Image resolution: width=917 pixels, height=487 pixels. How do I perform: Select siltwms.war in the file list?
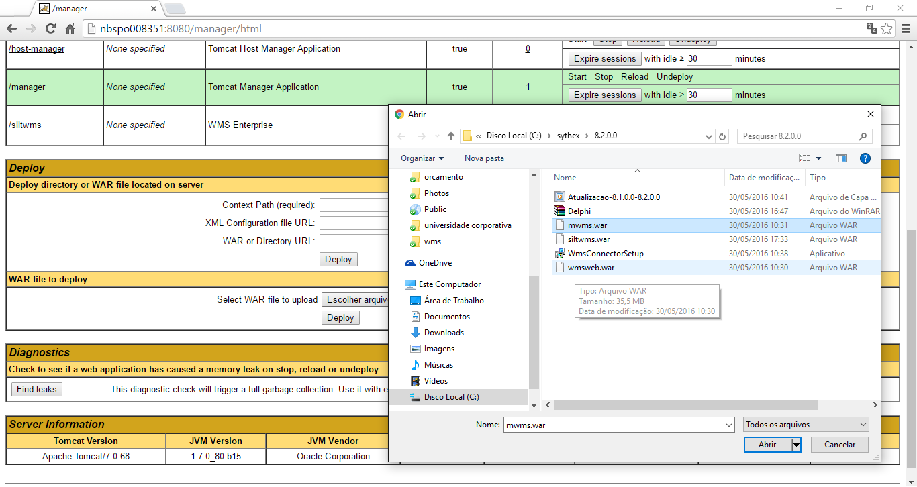pos(588,239)
